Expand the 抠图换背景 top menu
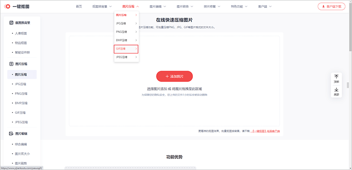This screenshot has width=352, height=170. (x=102, y=7)
